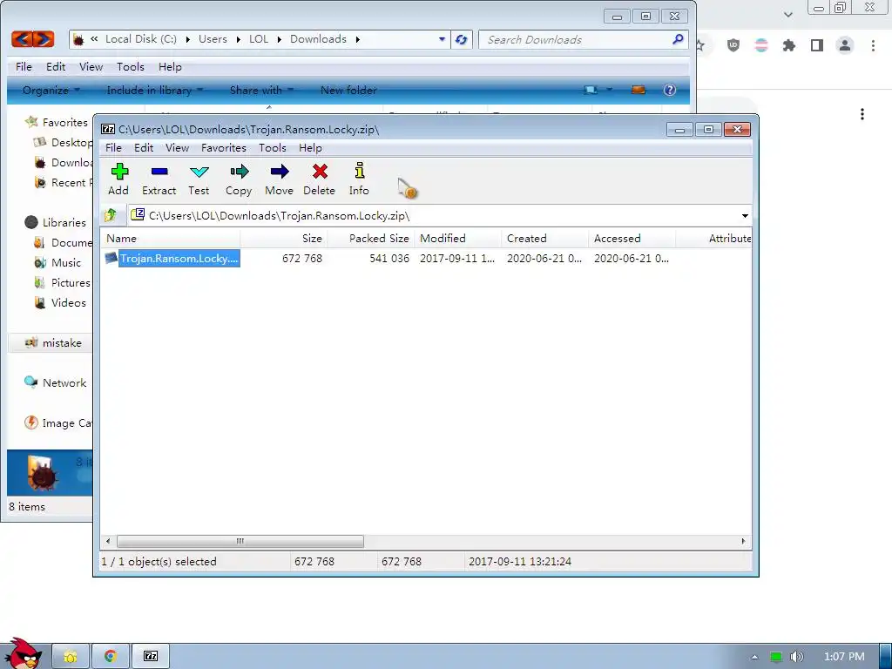Open the 7-Zip Favorites menu
The height and width of the screenshot is (669, 892).
(224, 148)
